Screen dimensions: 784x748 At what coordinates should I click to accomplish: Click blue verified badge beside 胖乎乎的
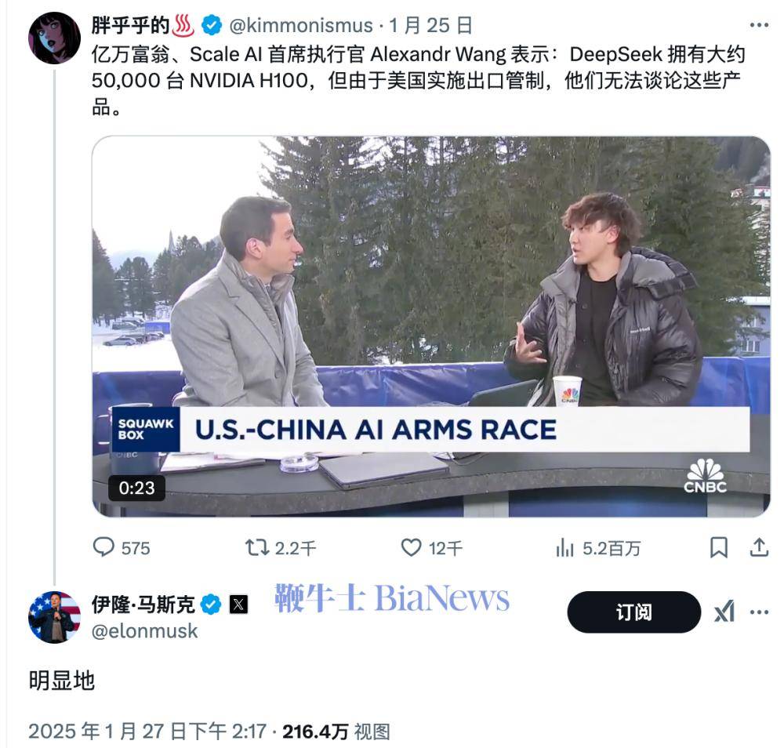click(212, 25)
